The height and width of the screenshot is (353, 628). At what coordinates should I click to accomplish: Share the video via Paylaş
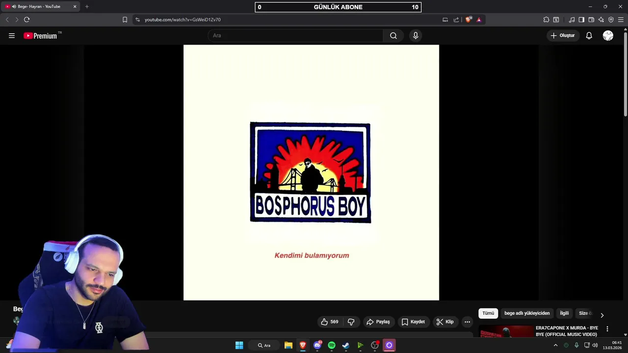pos(378,322)
